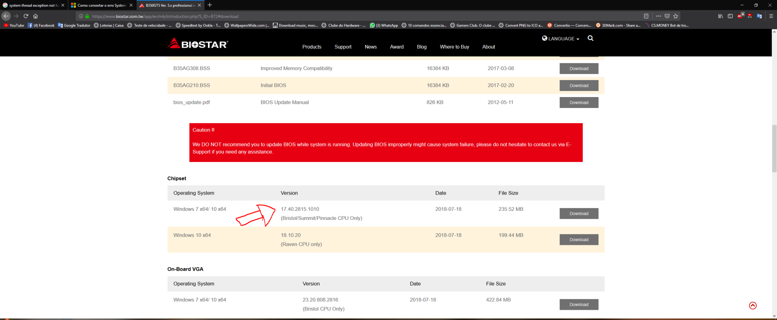The height and width of the screenshot is (320, 777).
Task: Click the scrollbar up arrow
Action: tap(774, 32)
